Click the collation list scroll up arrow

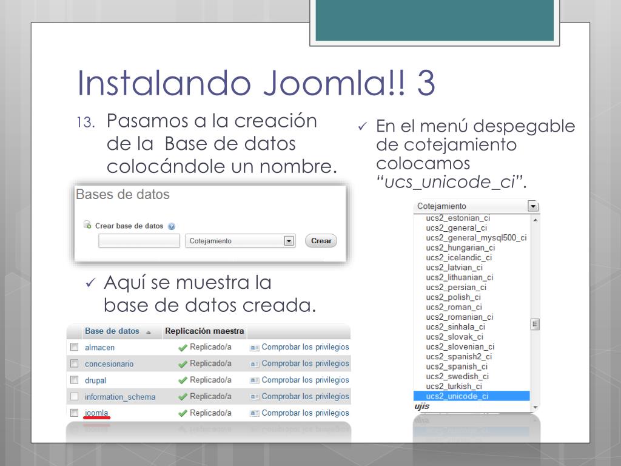point(535,220)
